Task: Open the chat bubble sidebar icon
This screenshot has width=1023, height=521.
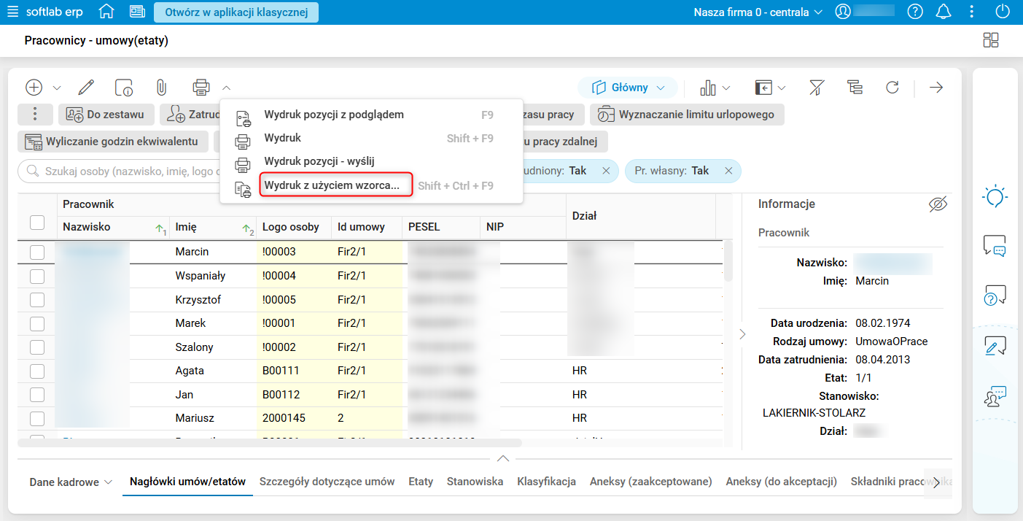Action: [x=995, y=247]
